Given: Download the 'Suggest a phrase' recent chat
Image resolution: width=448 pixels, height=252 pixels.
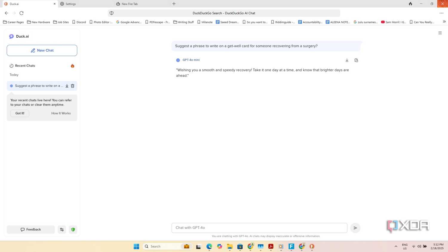Looking at the screenshot, I should pyautogui.click(x=67, y=86).
